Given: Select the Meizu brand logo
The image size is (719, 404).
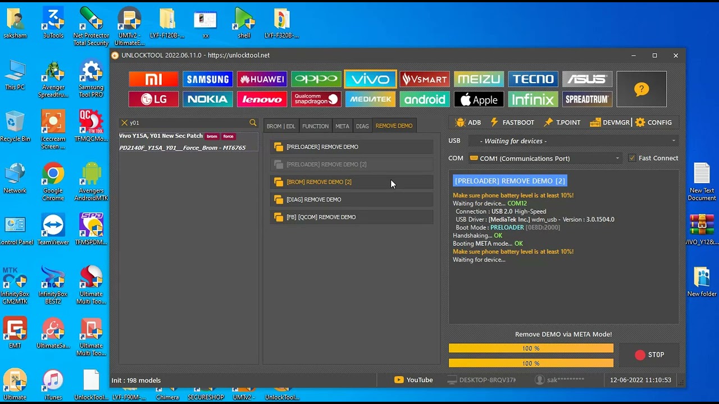Looking at the screenshot, I should [479, 79].
